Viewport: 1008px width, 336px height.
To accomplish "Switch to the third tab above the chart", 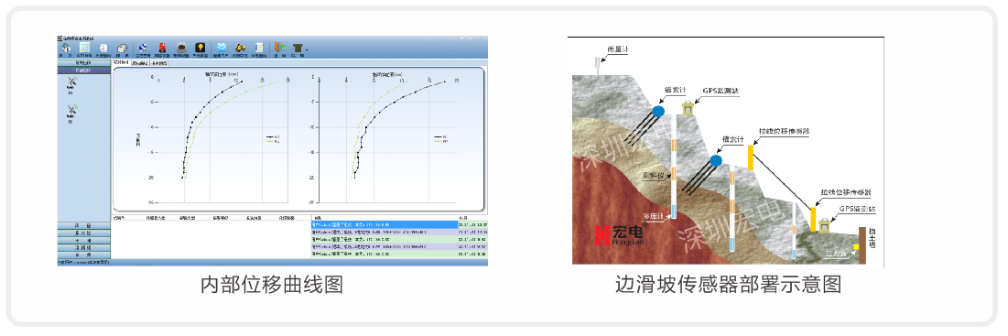I will [158, 63].
